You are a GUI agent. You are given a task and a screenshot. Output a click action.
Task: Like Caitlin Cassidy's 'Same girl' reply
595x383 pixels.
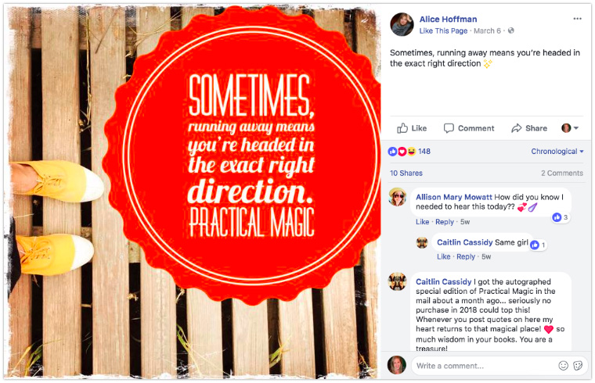tap(443, 257)
